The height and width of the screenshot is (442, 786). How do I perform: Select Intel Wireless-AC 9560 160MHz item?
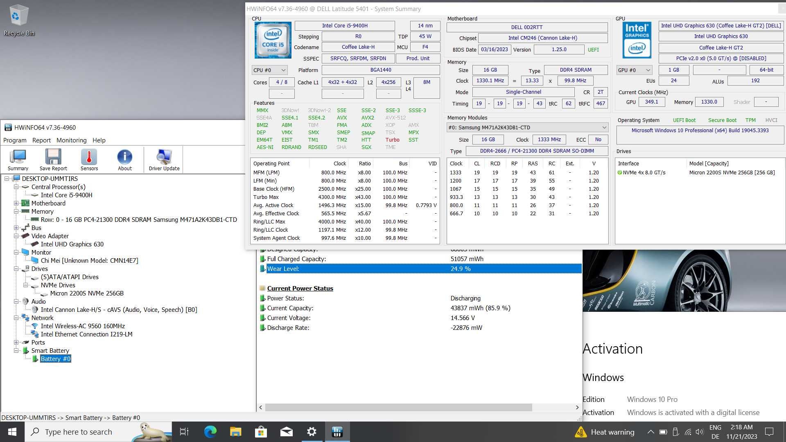tap(83, 326)
